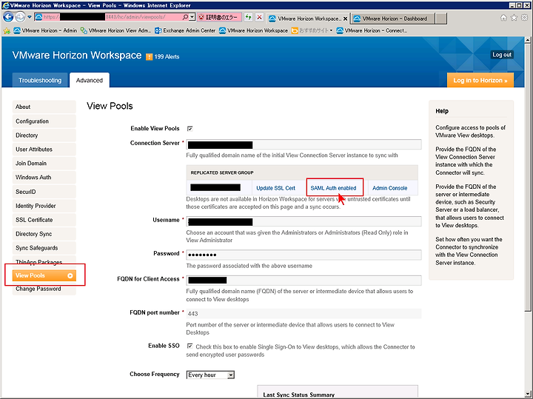Switch to the Troubleshooting tab
The width and height of the screenshot is (533, 399).
40,80
